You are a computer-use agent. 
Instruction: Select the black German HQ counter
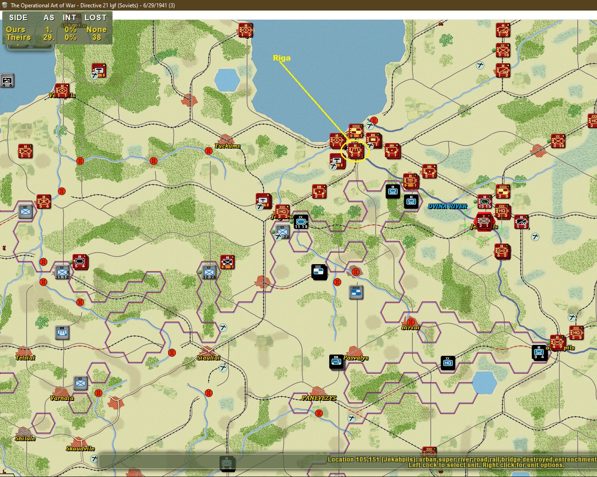[x=448, y=363]
